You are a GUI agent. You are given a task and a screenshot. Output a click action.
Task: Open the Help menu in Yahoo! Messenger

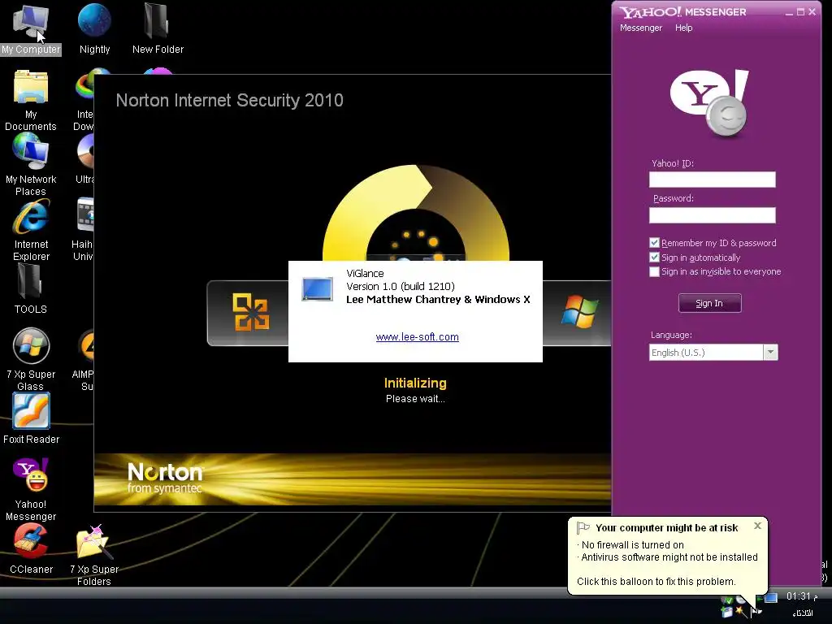pos(683,28)
